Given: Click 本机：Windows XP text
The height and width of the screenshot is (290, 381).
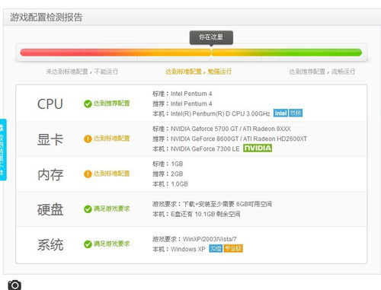Looking at the screenshot, I should click(179, 249).
